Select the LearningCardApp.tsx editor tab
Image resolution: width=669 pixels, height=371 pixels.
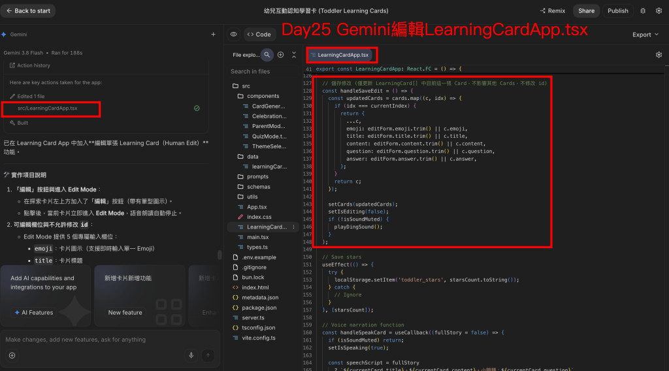point(342,55)
